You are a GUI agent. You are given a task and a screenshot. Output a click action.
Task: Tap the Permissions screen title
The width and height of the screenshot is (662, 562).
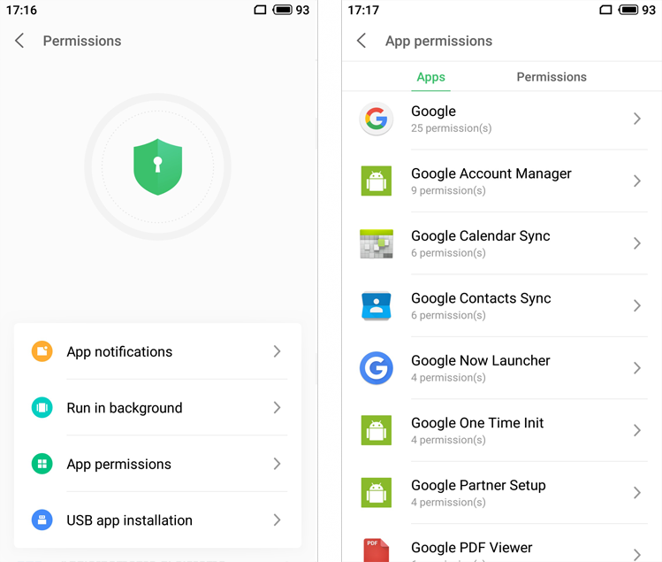coord(82,41)
